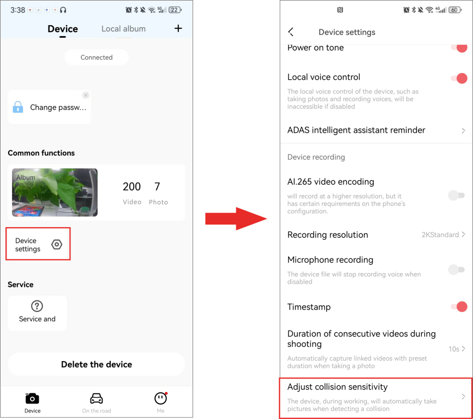Screen dimensions: 473x419
Task: Tap the Service question mark icon
Action: pos(37,306)
